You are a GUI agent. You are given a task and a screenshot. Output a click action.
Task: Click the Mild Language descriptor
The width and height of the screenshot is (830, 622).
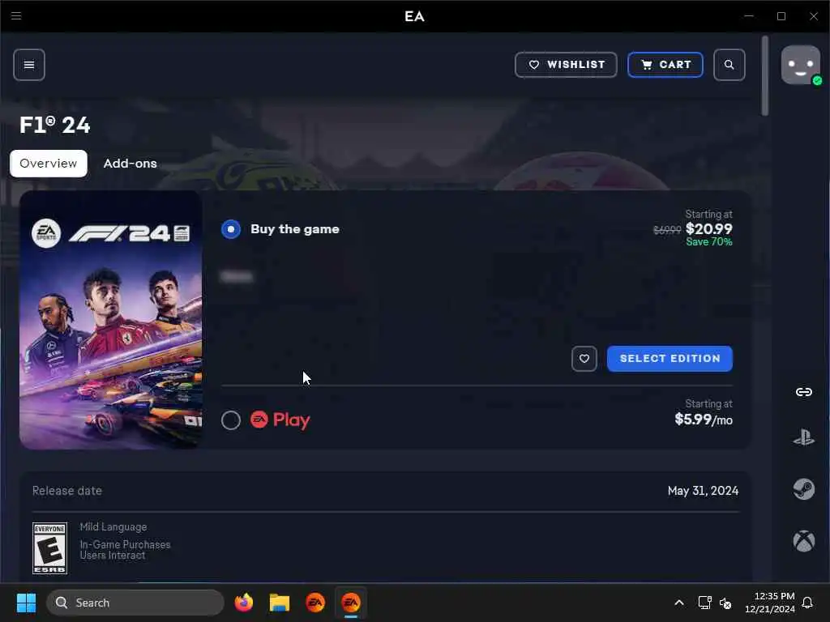[x=113, y=526]
